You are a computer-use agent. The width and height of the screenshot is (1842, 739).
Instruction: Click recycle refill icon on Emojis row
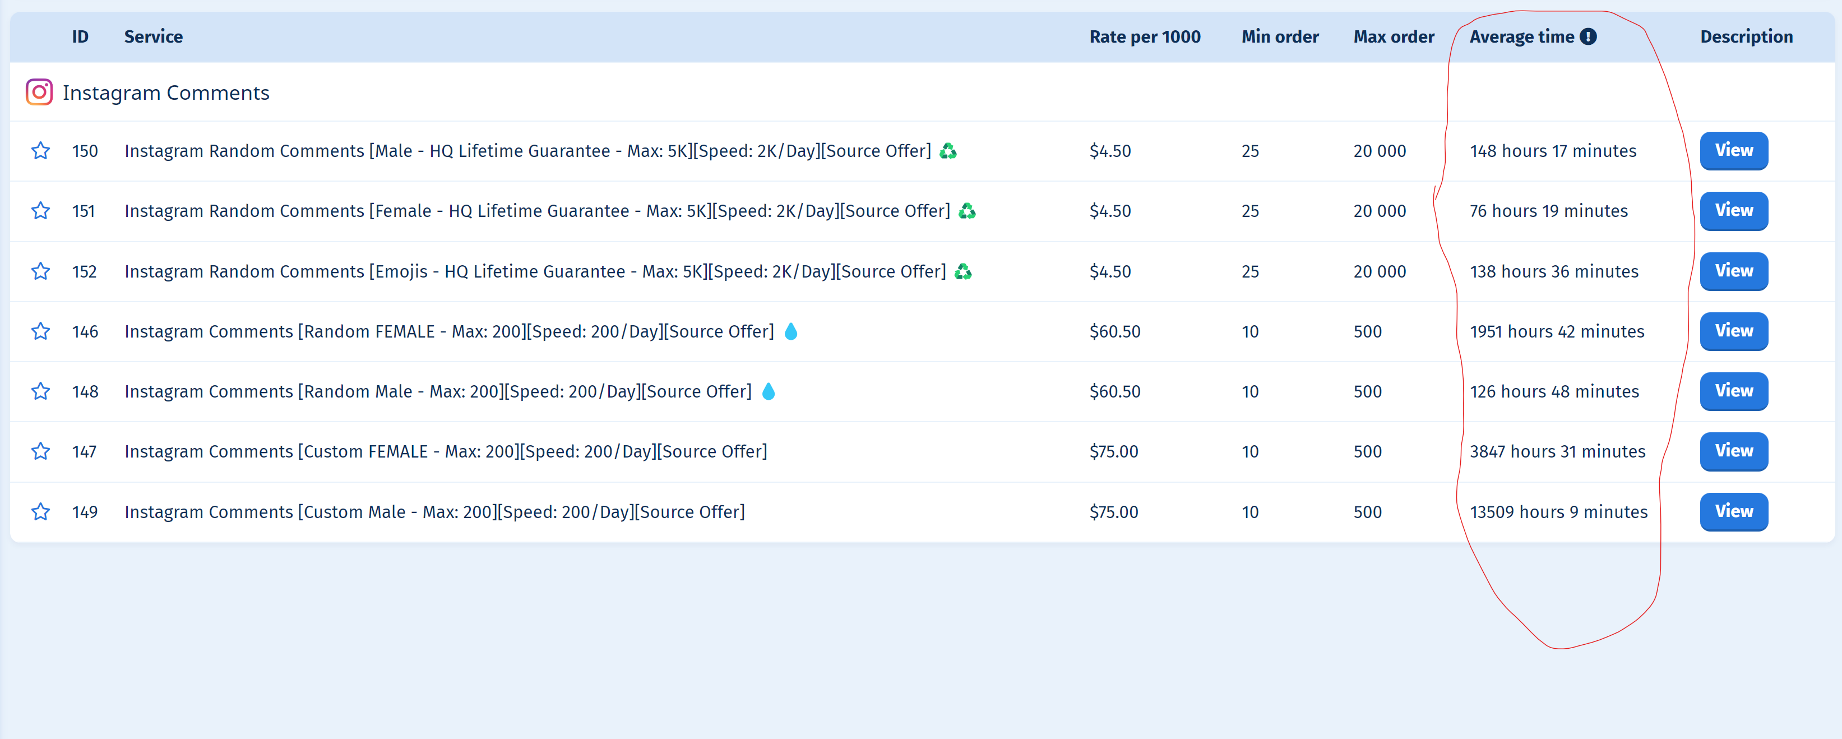963,271
